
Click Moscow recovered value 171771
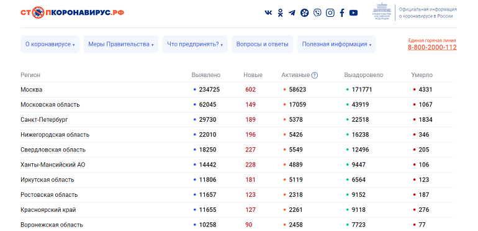(362, 89)
